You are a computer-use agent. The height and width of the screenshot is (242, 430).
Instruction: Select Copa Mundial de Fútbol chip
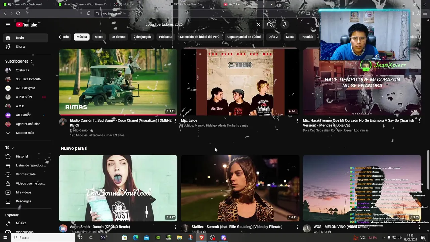(x=244, y=37)
